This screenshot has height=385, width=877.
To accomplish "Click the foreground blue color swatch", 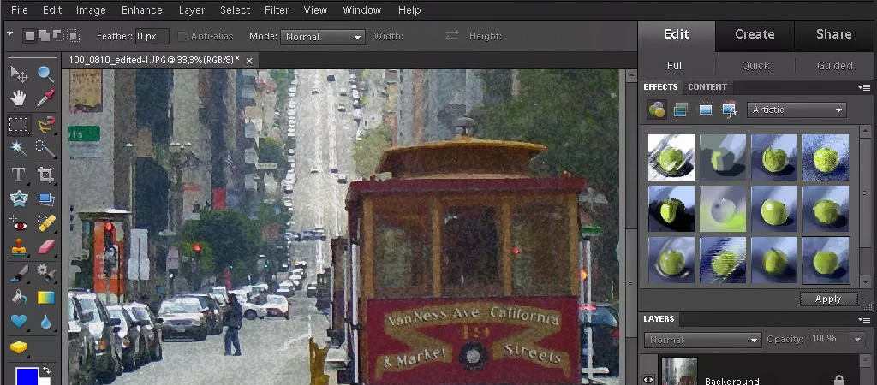I will pos(27,376).
